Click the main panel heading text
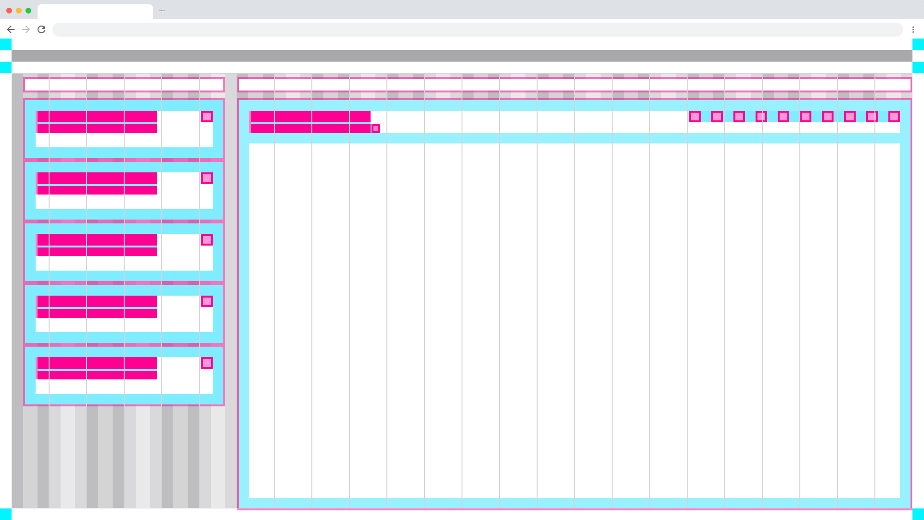 pyautogui.click(x=310, y=117)
